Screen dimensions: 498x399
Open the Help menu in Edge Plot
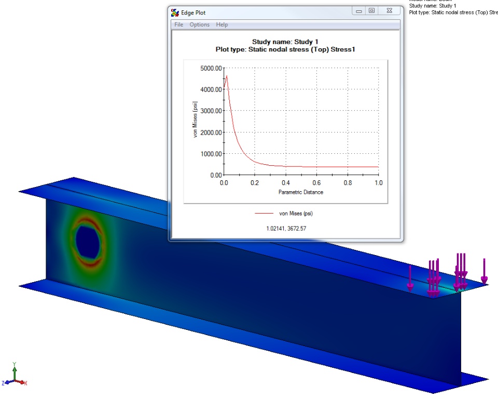222,25
